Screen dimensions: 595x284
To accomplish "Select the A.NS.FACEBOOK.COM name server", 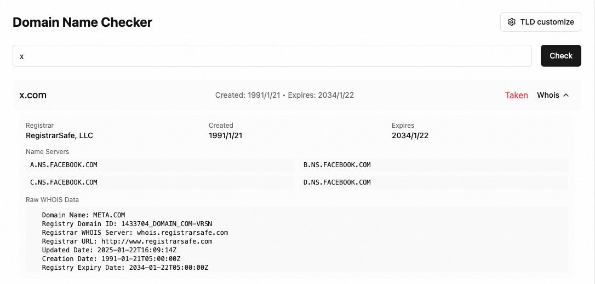I will click(x=64, y=164).
